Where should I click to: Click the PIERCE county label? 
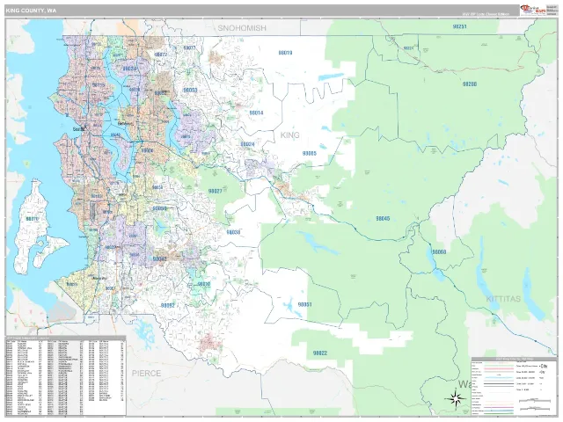[146, 374]
